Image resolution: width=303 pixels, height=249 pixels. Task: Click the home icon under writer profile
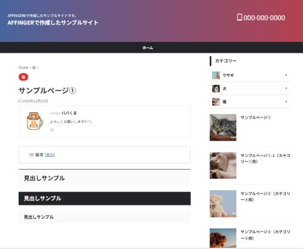pos(52,130)
